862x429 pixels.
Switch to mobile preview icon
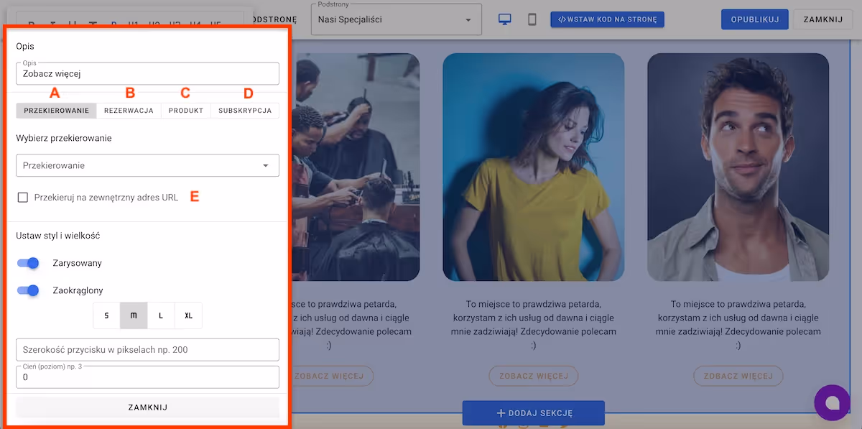pyautogui.click(x=532, y=19)
